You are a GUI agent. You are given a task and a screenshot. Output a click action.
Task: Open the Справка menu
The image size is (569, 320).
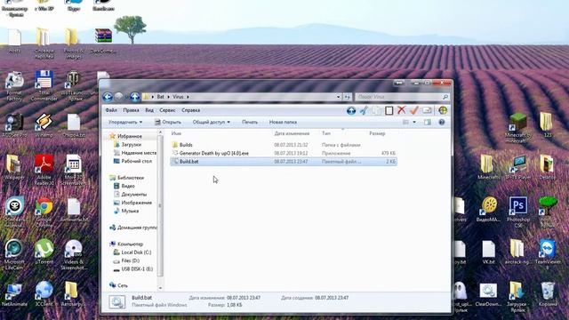click(191, 110)
